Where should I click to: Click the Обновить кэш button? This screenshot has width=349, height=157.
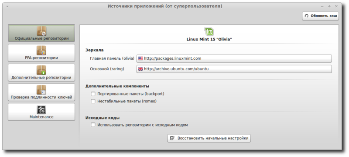tap(320, 16)
